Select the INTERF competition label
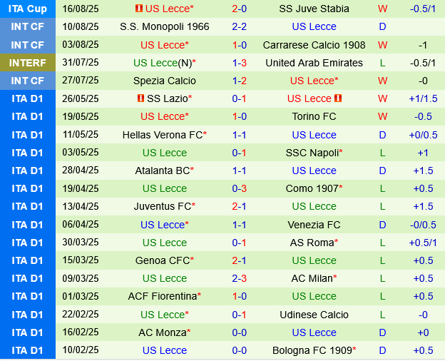The width and height of the screenshot is (445, 361). point(28,63)
